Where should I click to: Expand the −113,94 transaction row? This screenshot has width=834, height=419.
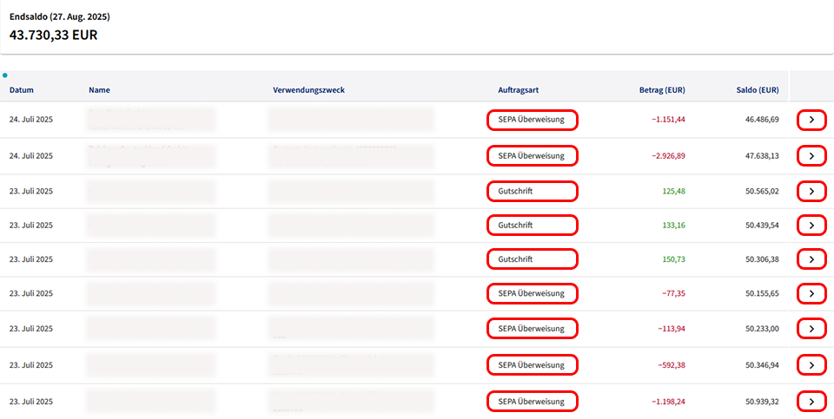[x=811, y=329]
